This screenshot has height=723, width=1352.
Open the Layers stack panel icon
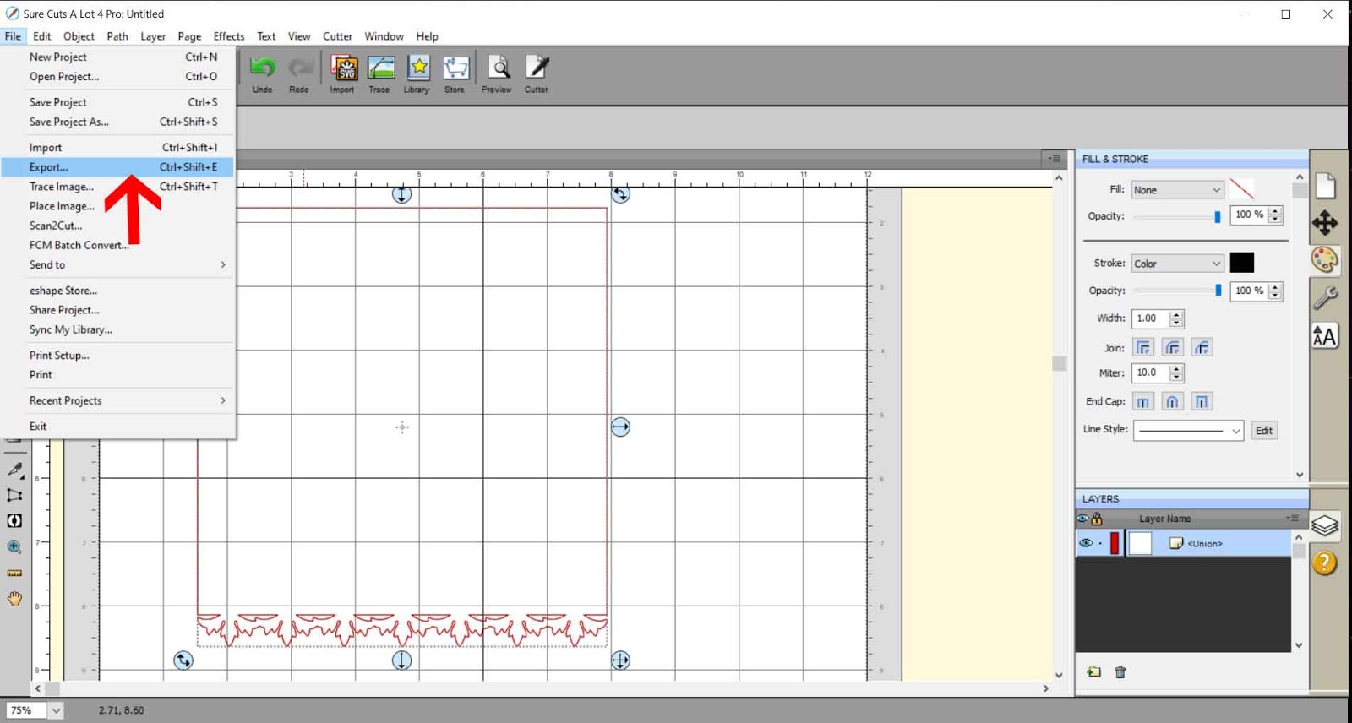click(x=1325, y=525)
